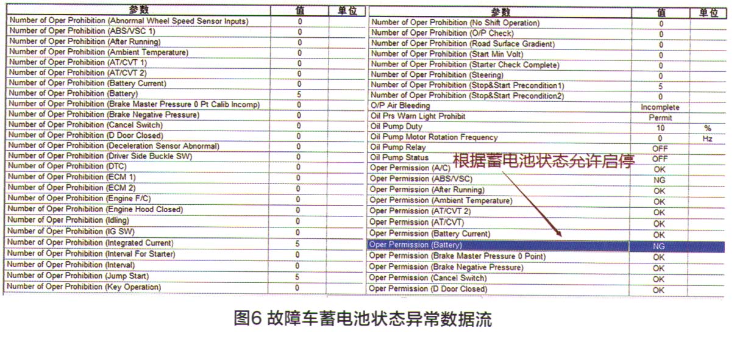Select Number of Oper Prohibition (Battery) row

coord(187,94)
